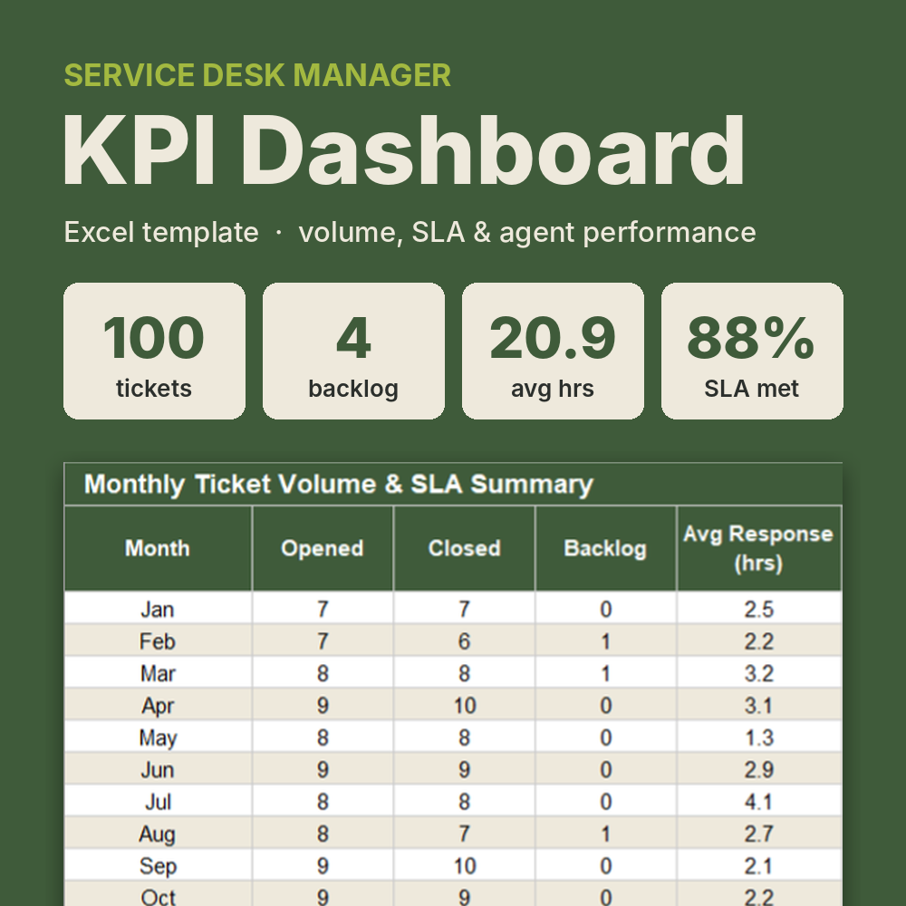This screenshot has height=906, width=906.
Task: Click the 'Backlog' column header
Action: pos(605,548)
